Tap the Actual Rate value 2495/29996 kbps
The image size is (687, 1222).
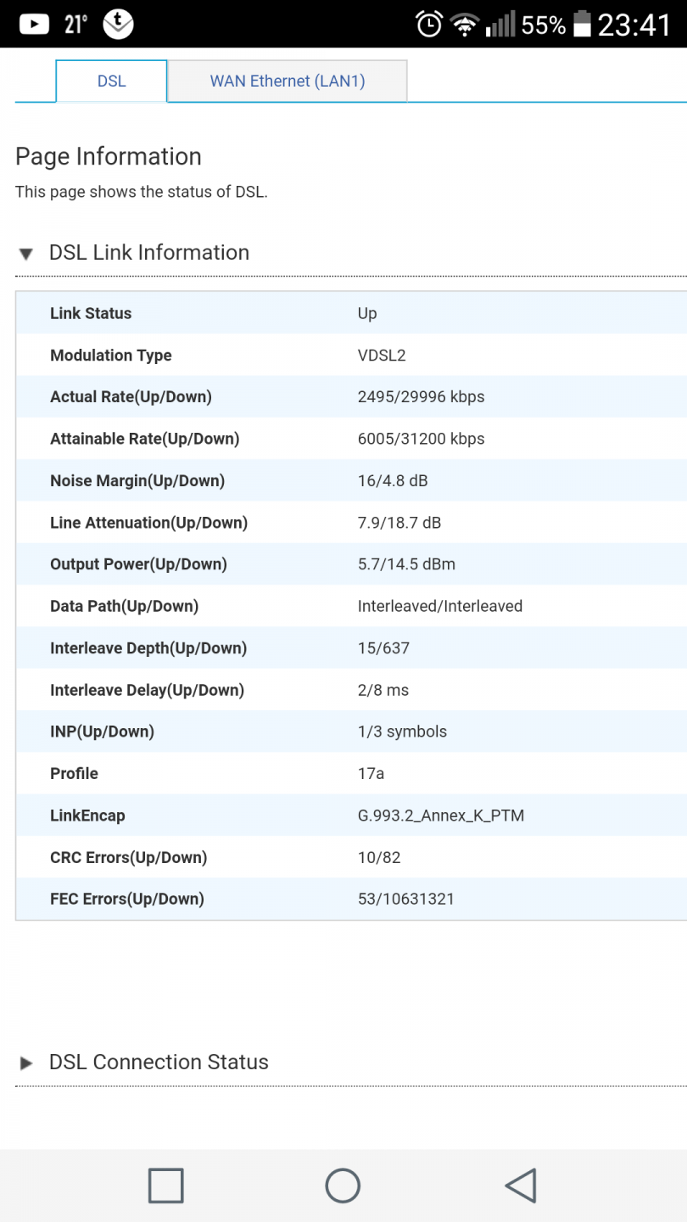tap(421, 397)
